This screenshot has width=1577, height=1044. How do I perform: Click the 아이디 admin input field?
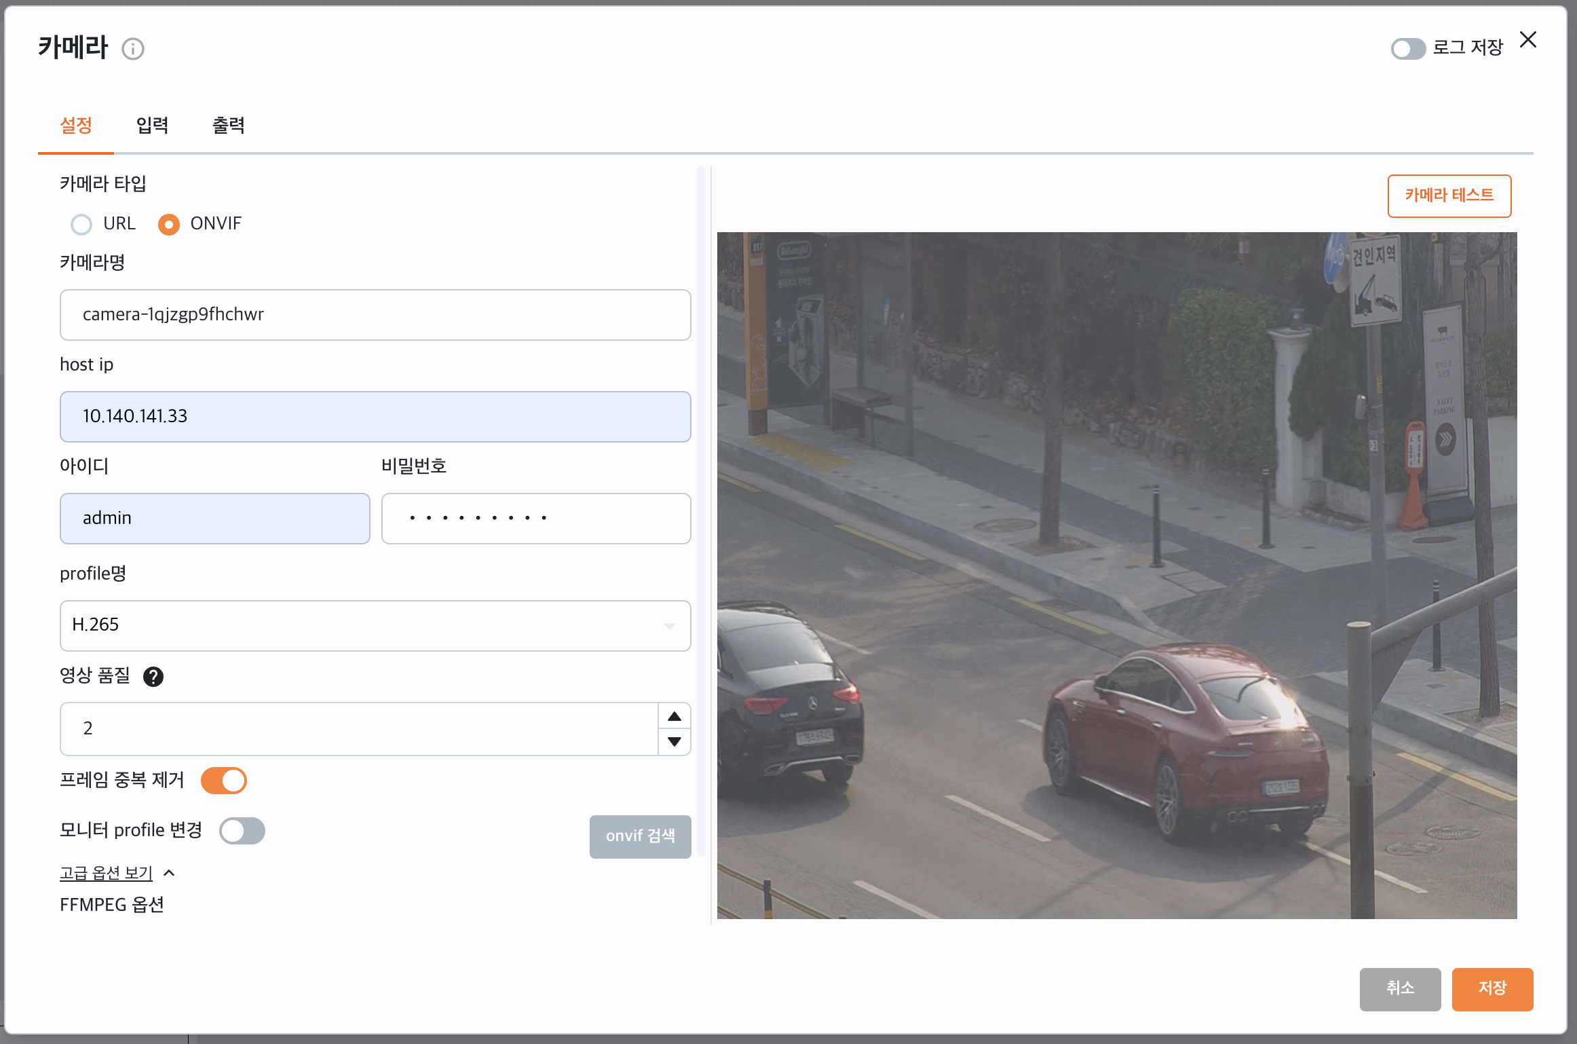[215, 519]
